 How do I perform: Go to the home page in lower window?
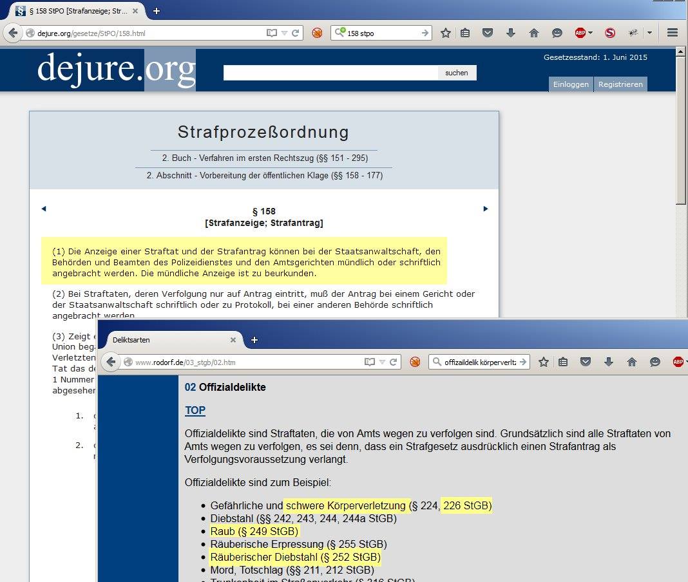(x=632, y=362)
